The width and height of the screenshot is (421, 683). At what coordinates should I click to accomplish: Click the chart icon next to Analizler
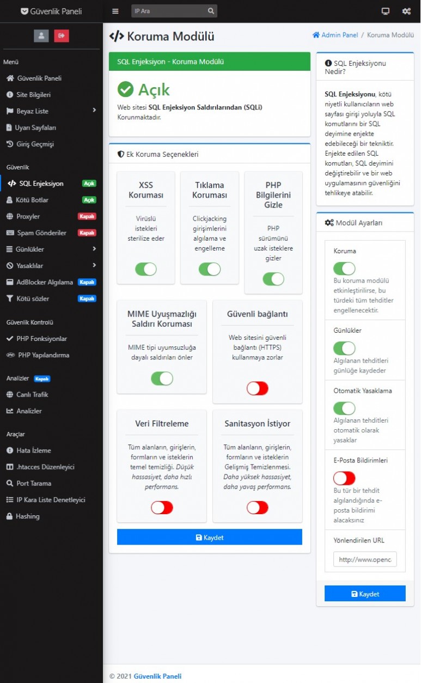[x=10, y=411]
